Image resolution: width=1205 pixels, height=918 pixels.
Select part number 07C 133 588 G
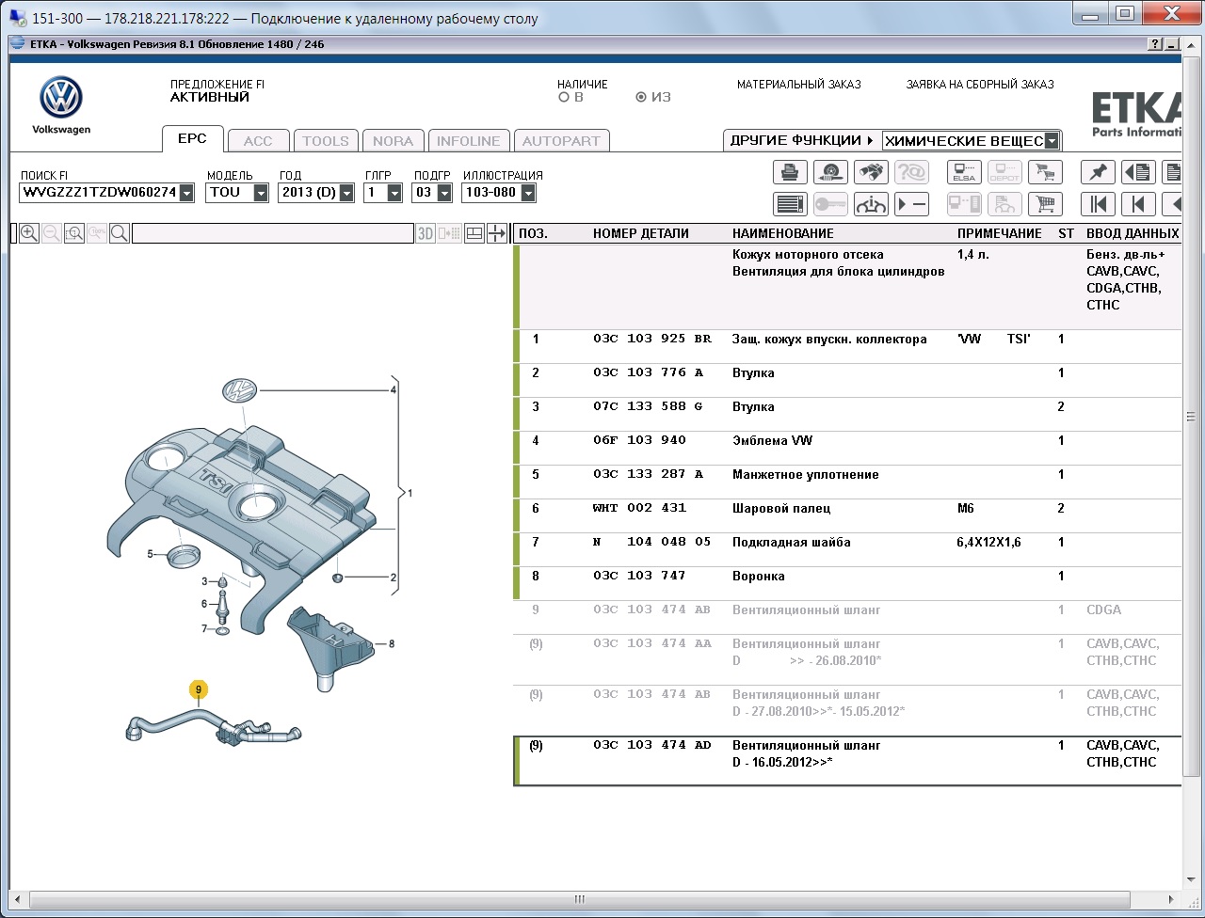pos(648,406)
